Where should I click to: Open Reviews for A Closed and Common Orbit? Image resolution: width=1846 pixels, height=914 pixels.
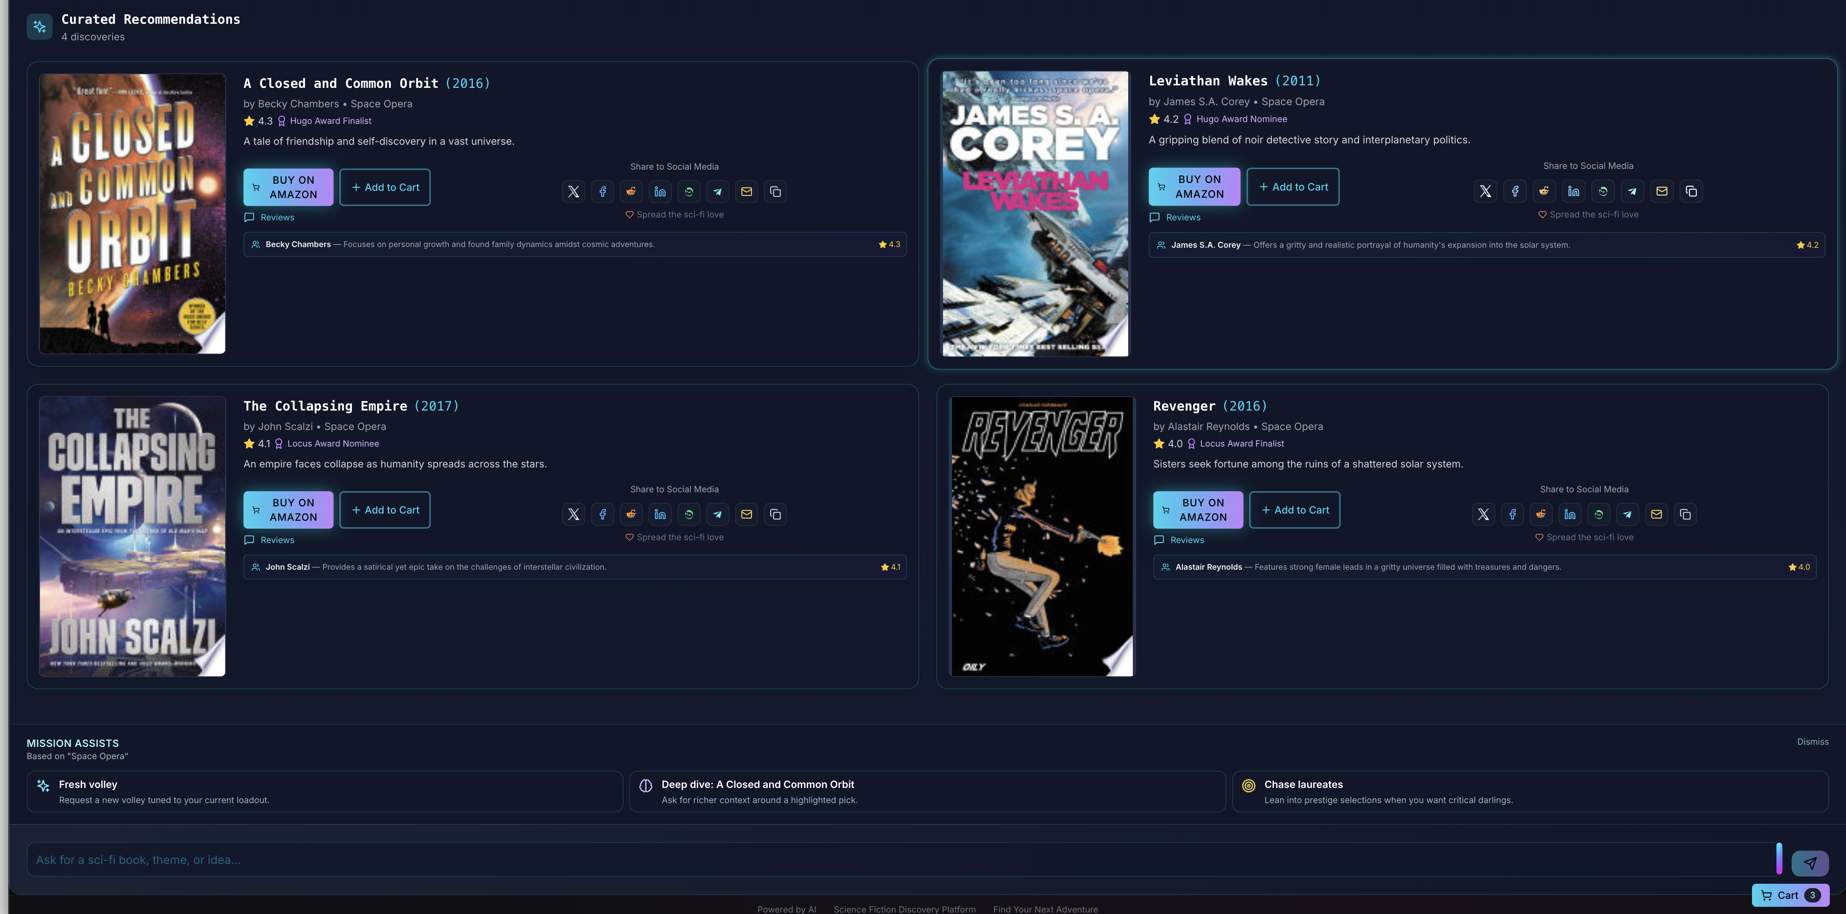point(269,217)
